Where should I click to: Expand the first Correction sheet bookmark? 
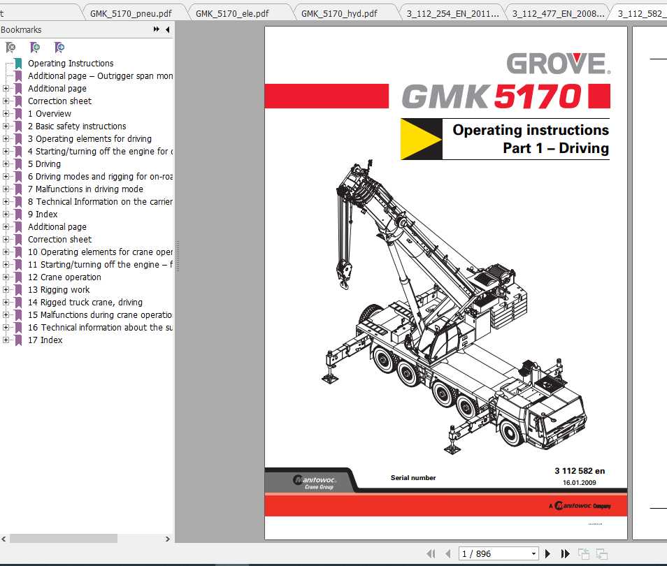click(x=6, y=101)
